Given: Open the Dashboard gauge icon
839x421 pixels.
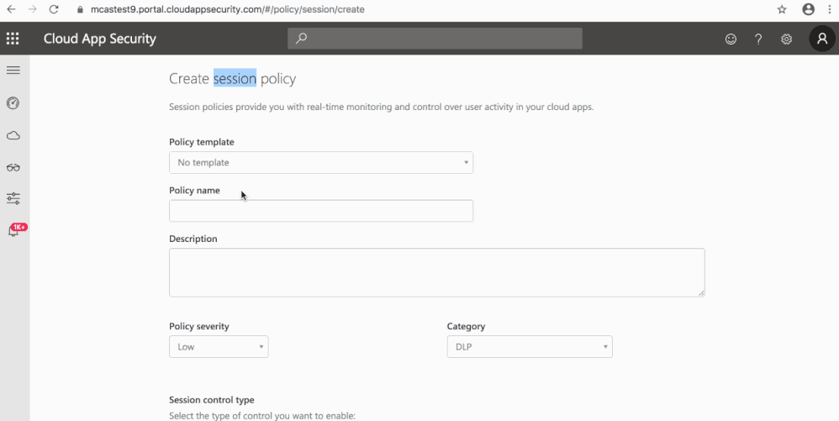Looking at the screenshot, I should [13, 103].
